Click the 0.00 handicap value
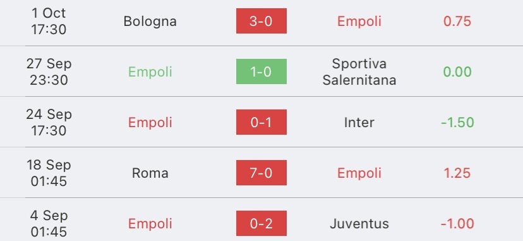This screenshot has width=523, height=241. pos(457,71)
